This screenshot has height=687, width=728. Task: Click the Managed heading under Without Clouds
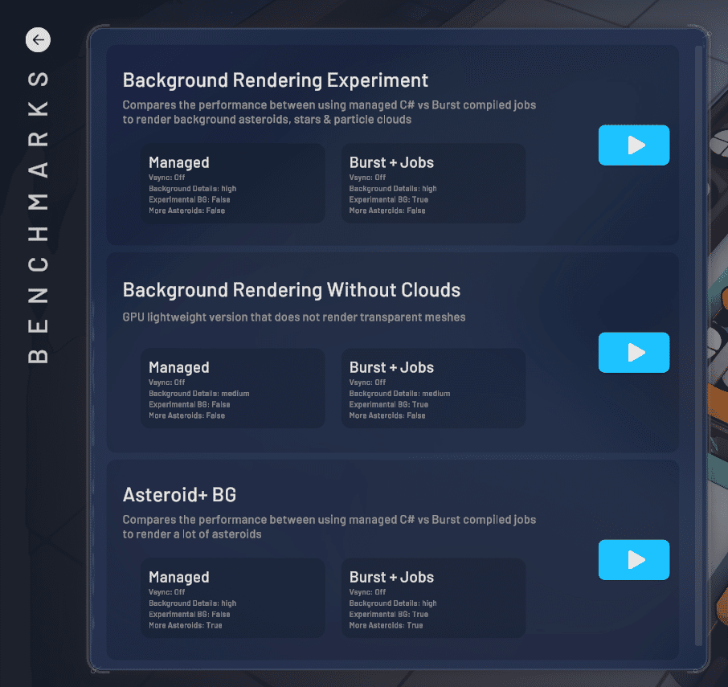point(178,368)
